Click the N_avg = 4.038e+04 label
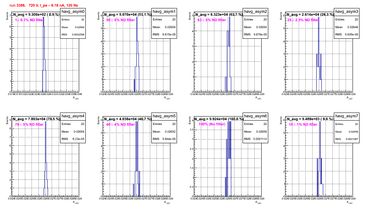The width and height of the screenshot is (365, 209). [x=128, y=119]
